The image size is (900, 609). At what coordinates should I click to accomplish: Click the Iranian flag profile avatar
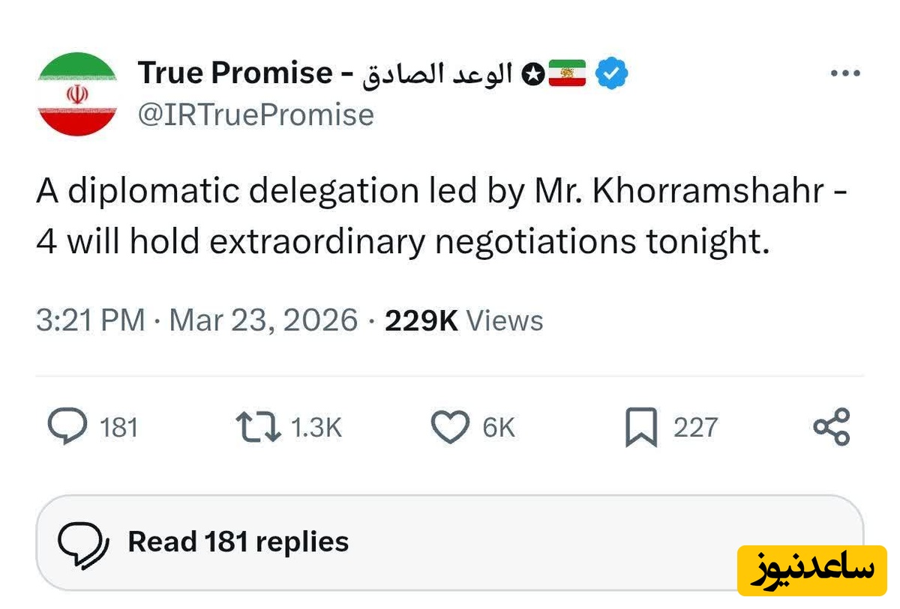click(77, 94)
